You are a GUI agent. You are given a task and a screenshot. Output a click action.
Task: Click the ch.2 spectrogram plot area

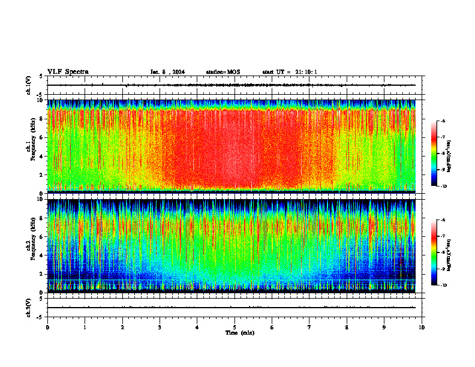click(x=232, y=246)
